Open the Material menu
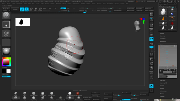The width and height of the screenshot is (180, 101). [58, 4]
